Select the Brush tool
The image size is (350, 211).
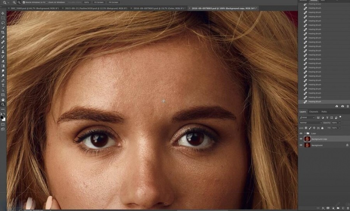(x=3, y=47)
